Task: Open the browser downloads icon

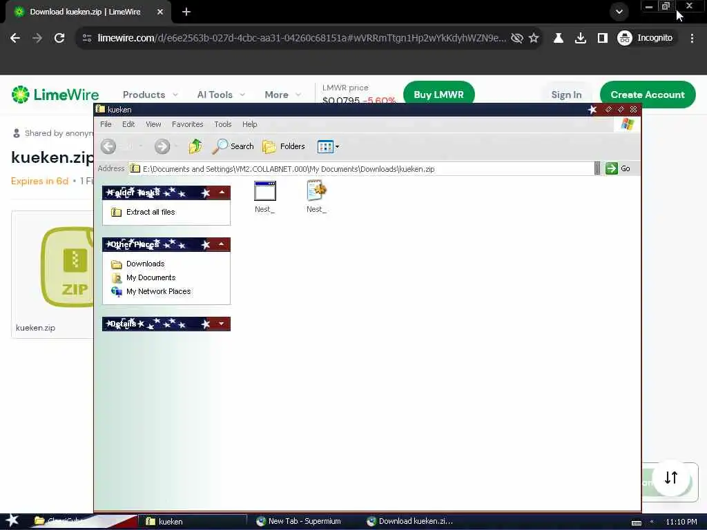Action: coord(581,39)
